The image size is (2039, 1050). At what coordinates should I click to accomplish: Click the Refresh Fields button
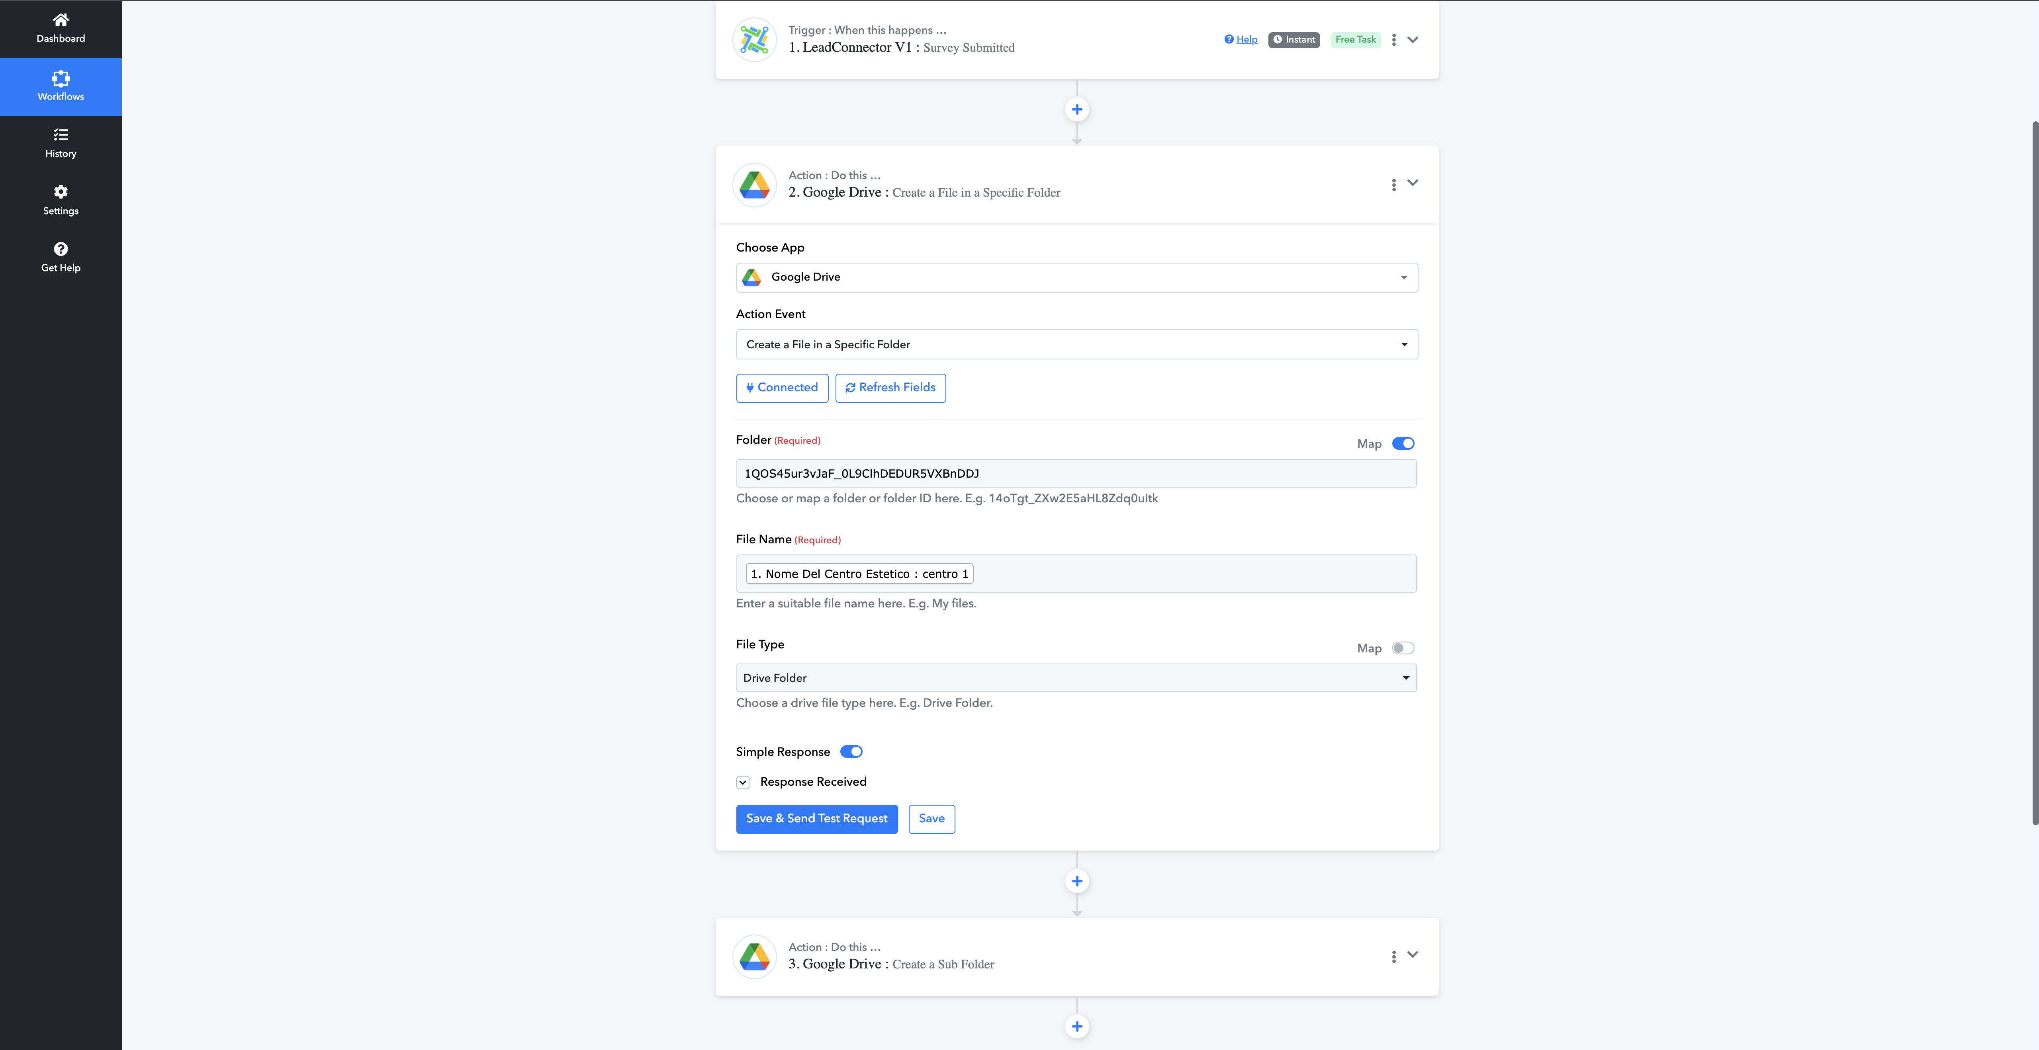(890, 388)
